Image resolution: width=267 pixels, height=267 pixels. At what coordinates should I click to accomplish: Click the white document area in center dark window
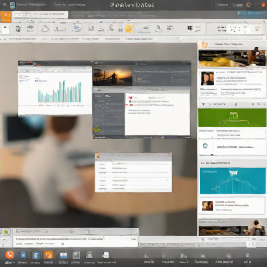(x=157, y=114)
